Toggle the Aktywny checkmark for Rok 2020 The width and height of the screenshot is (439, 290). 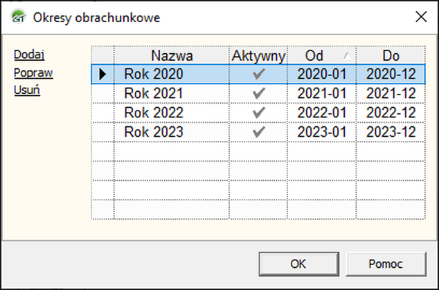tap(259, 74)
